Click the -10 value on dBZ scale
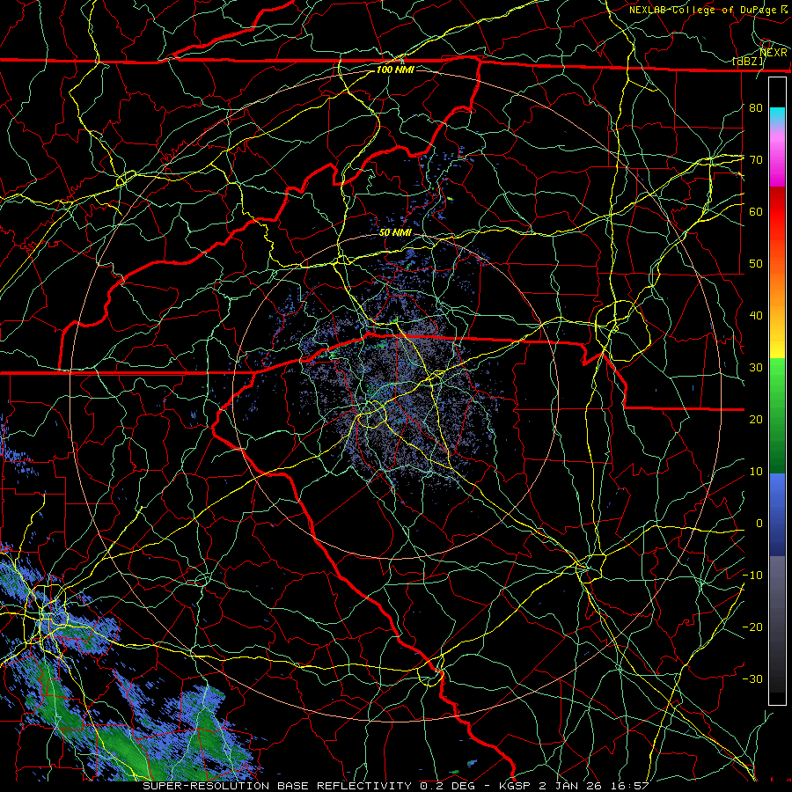This screenshot has width=792, height=792. click(752, 576)
